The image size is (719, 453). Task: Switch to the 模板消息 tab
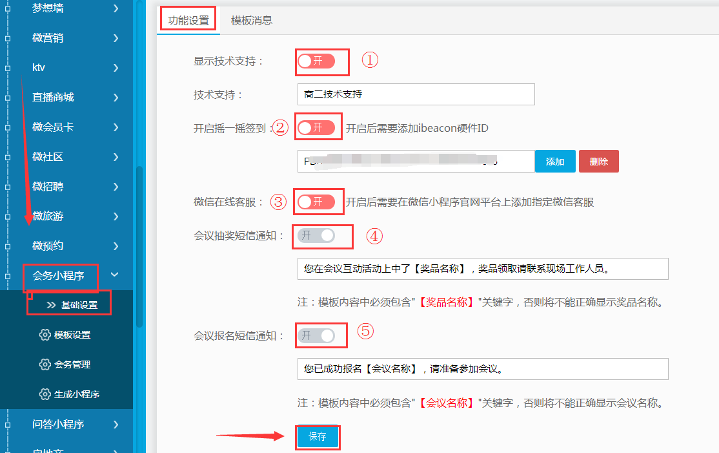point(252,20)
